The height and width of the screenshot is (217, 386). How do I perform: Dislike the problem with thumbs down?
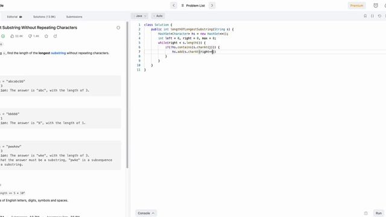[x=34, y=36]
